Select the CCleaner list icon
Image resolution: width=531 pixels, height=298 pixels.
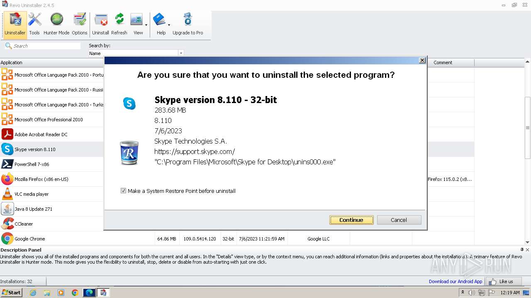7,223
